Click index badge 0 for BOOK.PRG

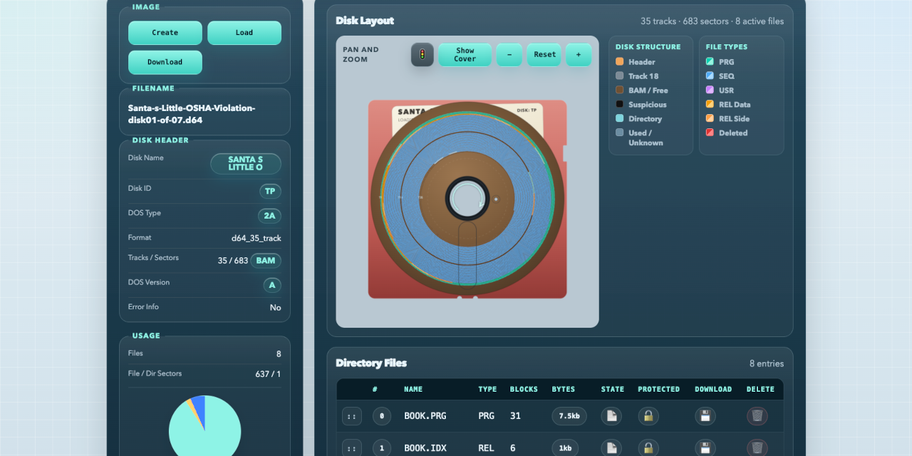click(x=382, y=416)
